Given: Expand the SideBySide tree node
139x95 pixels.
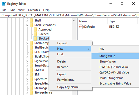Looking at the screenshot, I should [x=27, y=57].
